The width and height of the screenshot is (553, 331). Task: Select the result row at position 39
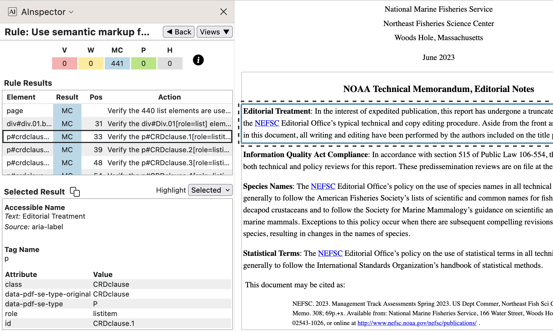tap(117, 150)
